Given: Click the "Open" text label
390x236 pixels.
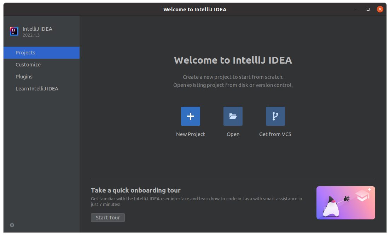Looking at the screenshot, I should 233,134.
